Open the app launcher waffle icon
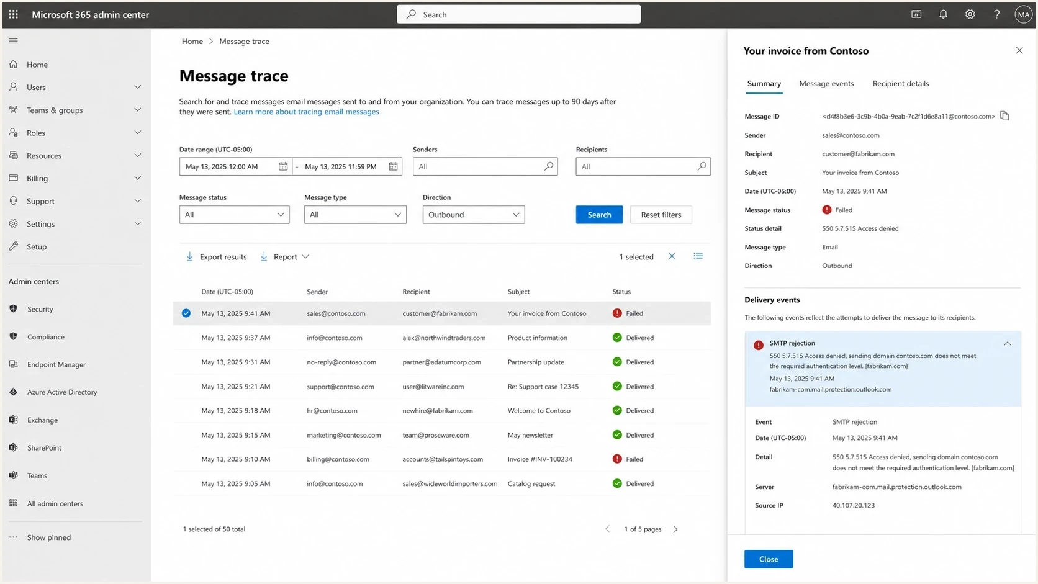The height and width of the screenshot is (584, 1038). tap(13, 14)
